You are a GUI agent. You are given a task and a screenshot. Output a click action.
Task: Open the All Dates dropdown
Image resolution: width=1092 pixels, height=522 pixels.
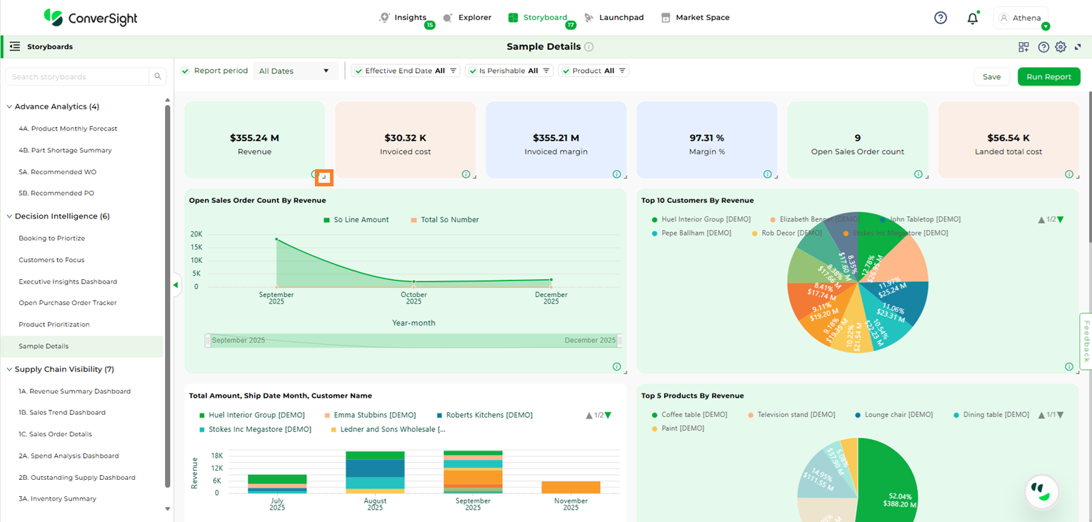coord(295,71)
